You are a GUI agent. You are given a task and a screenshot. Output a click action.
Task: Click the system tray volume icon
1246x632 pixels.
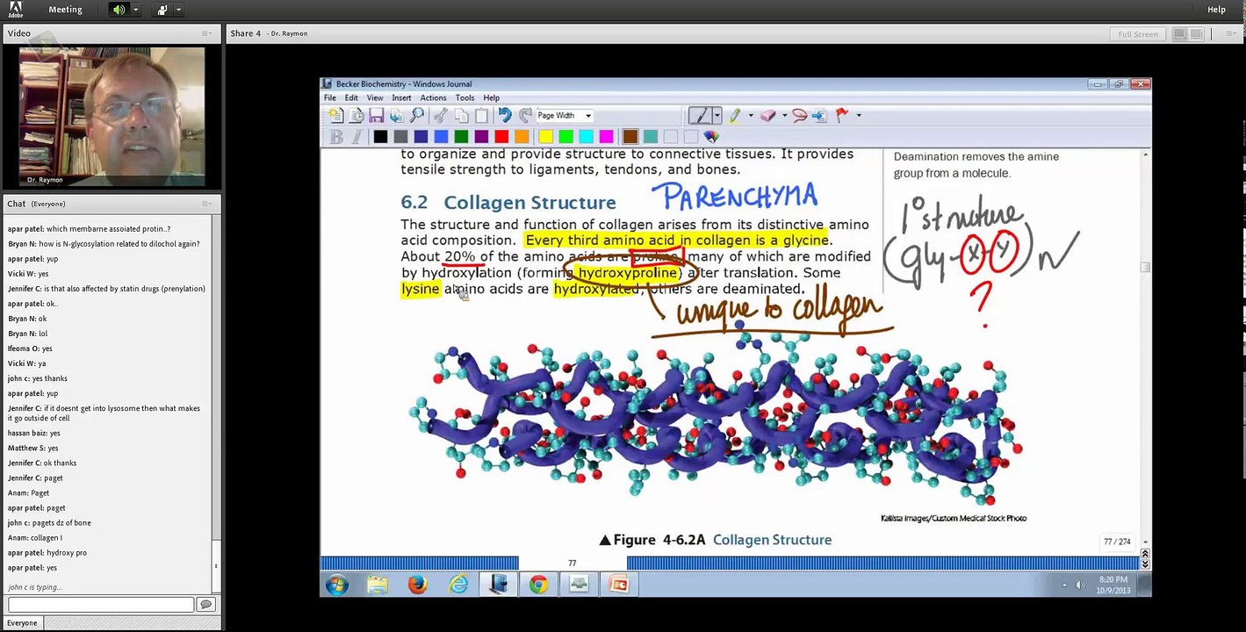tap(1080, 585)
